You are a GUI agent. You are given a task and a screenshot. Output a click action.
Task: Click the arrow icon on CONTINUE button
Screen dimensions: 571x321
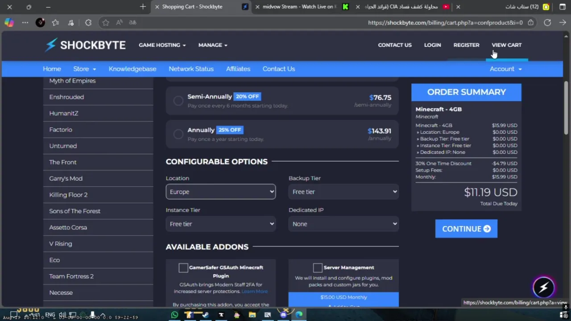[487, 229]
